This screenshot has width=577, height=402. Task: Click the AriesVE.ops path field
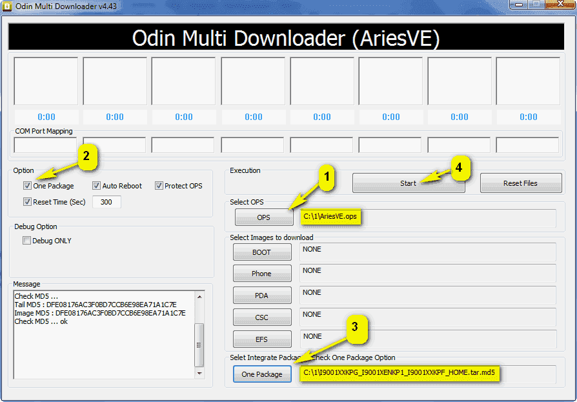pyautogui.click(x=428, y=218)
